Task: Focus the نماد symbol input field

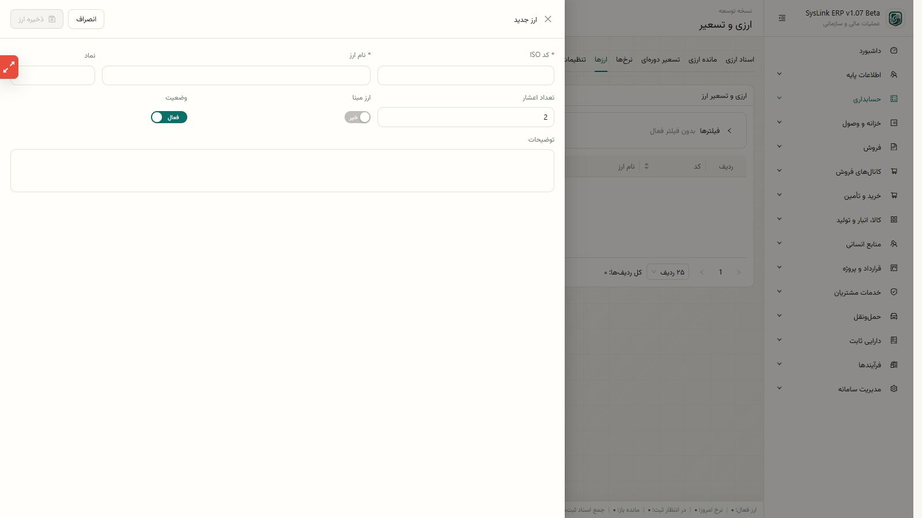Action: tap(52, 75)
